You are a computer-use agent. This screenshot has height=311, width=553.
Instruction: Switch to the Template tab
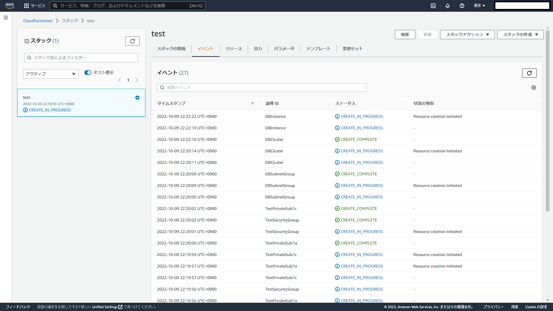click(x=318, y=49)
